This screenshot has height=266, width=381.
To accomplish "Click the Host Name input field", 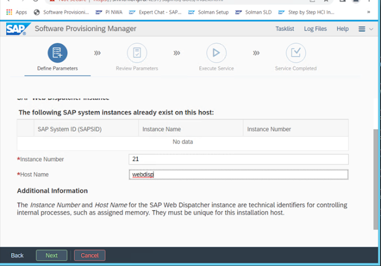I will [238, 174].
